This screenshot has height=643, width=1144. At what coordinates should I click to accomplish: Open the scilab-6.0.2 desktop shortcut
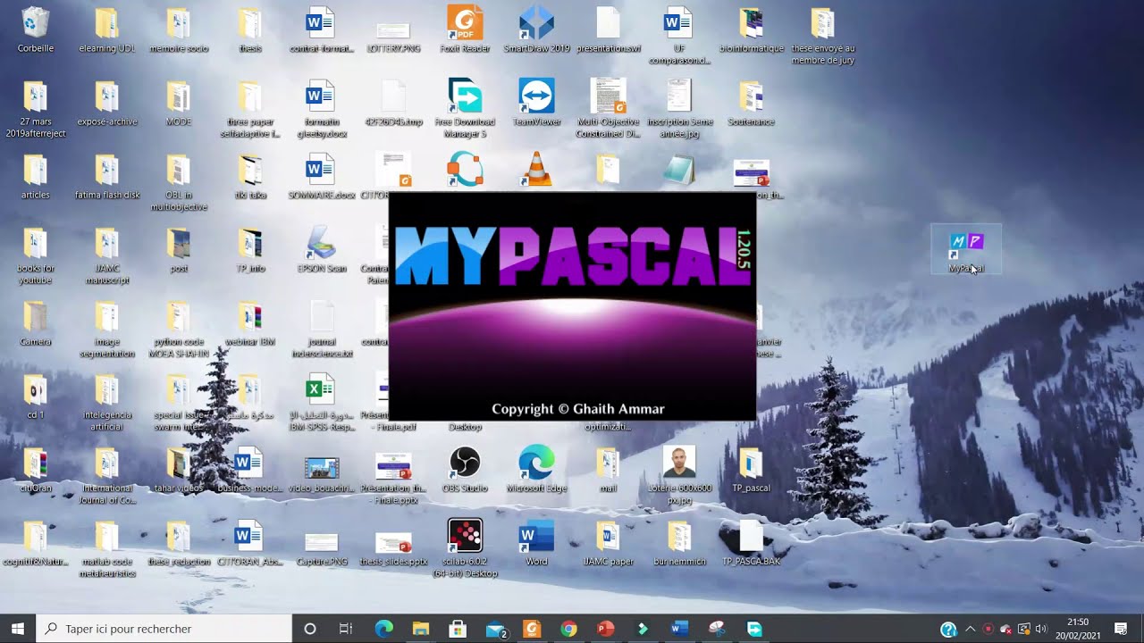click(x=465, y=547)
